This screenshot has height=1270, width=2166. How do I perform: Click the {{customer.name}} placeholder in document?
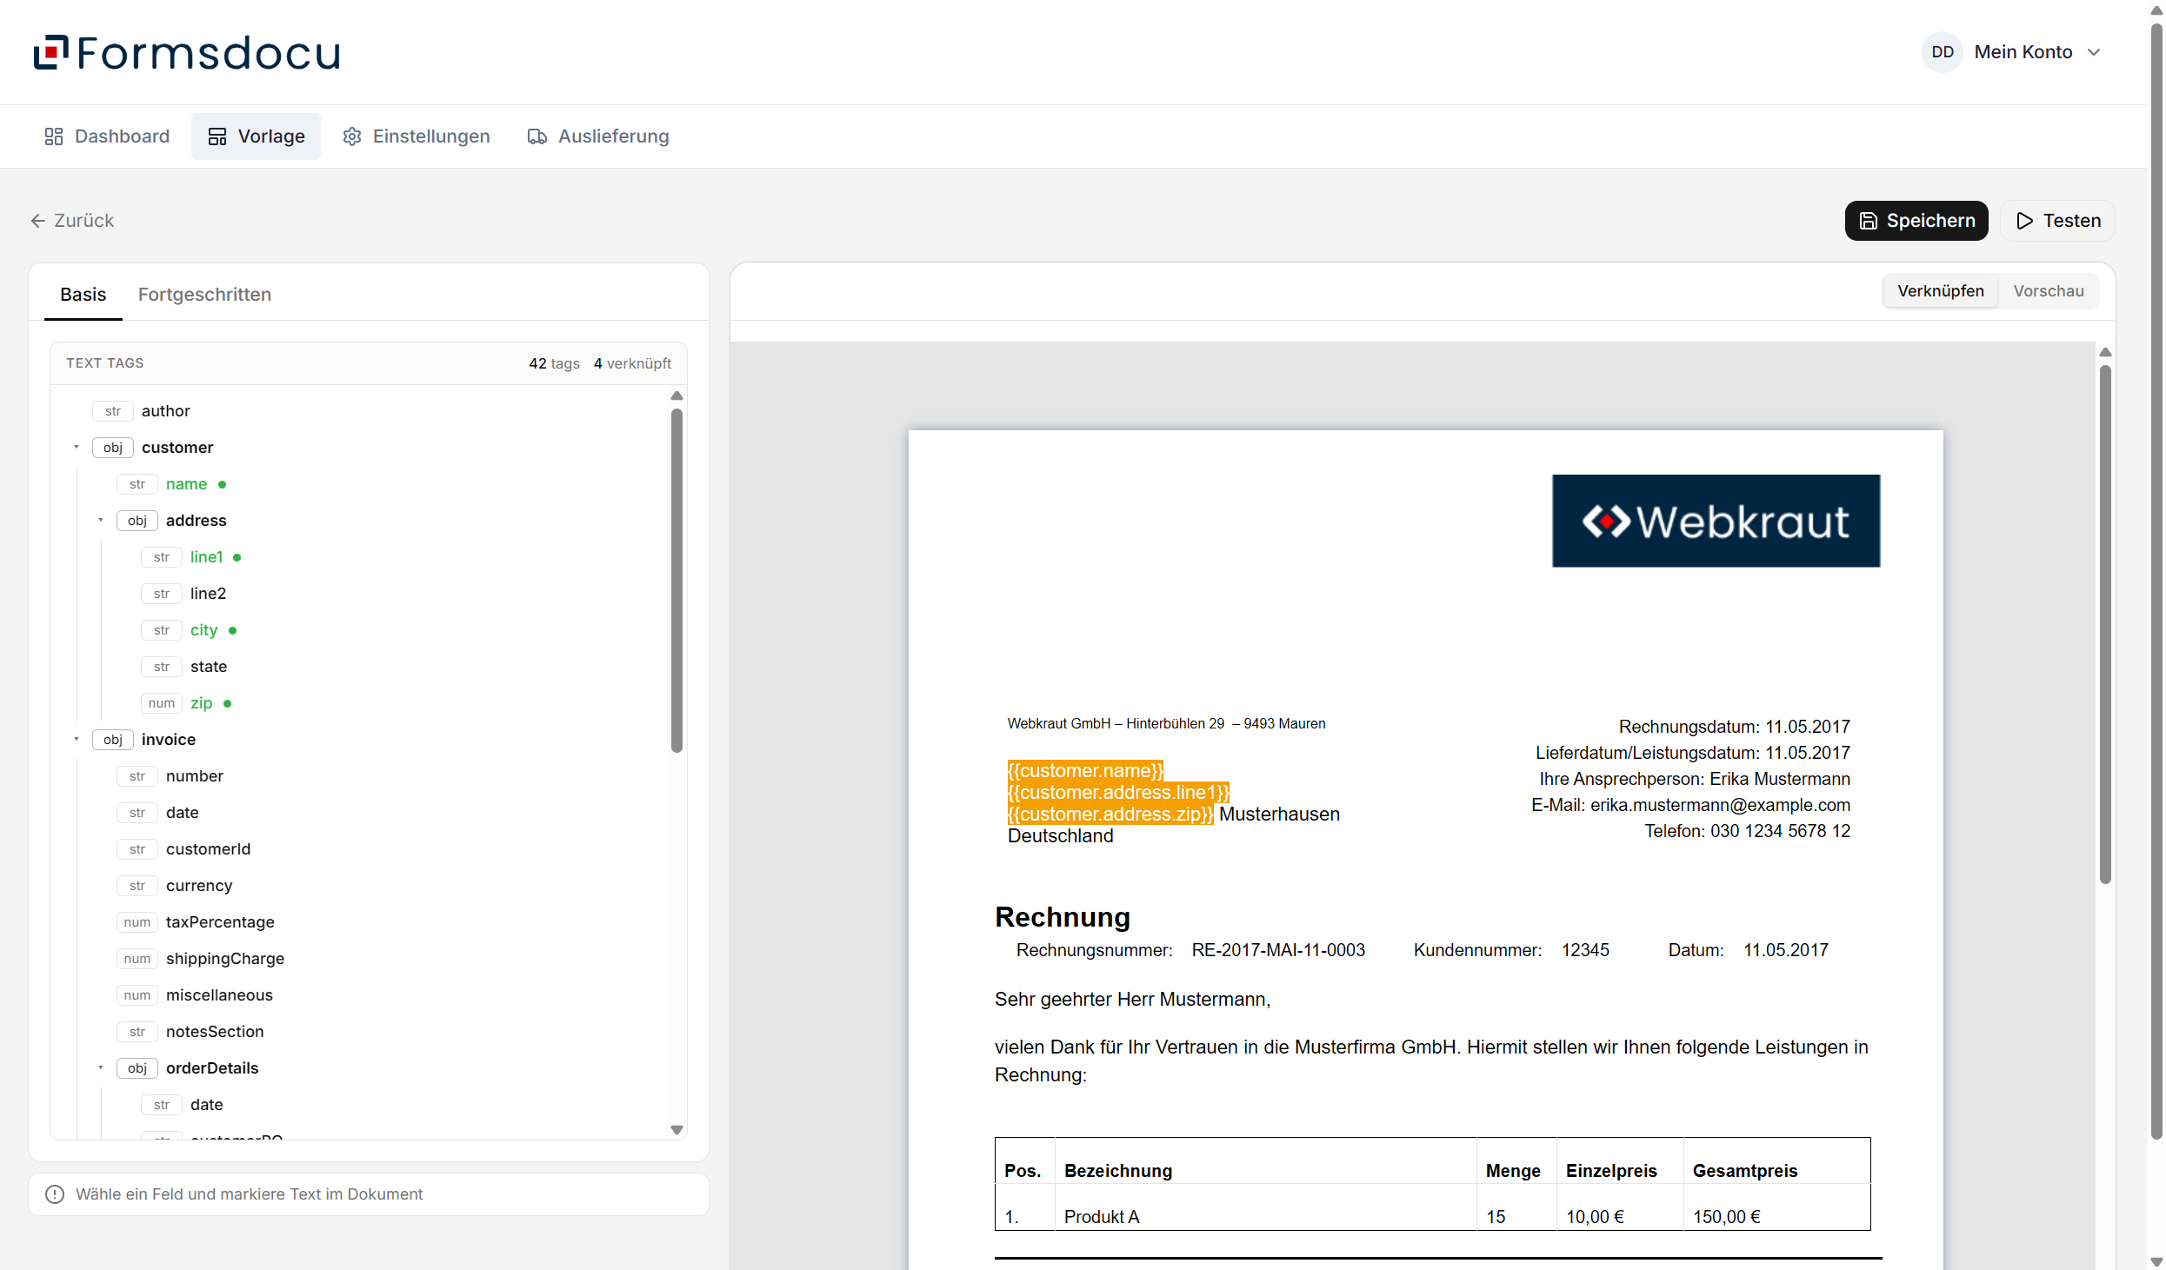1085,771
